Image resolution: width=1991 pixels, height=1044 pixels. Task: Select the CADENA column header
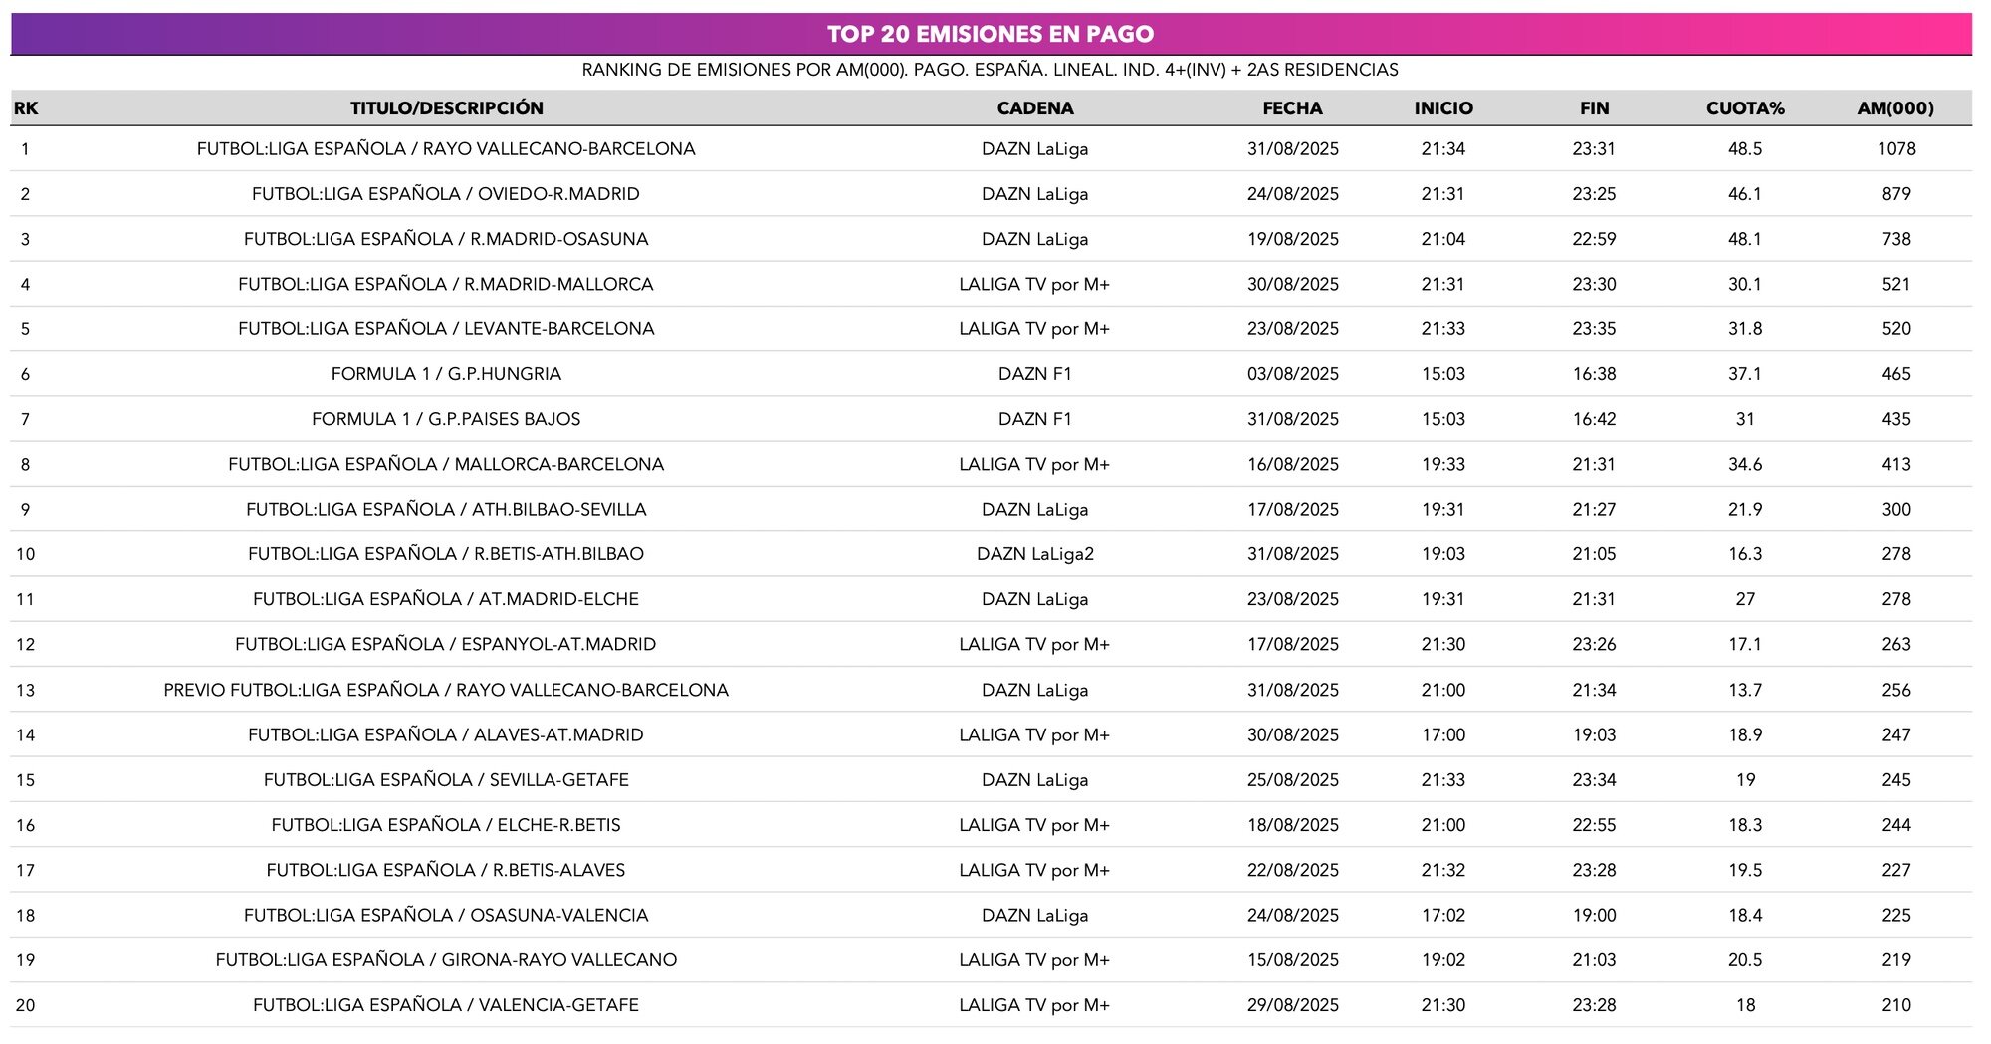(1035, 106)
